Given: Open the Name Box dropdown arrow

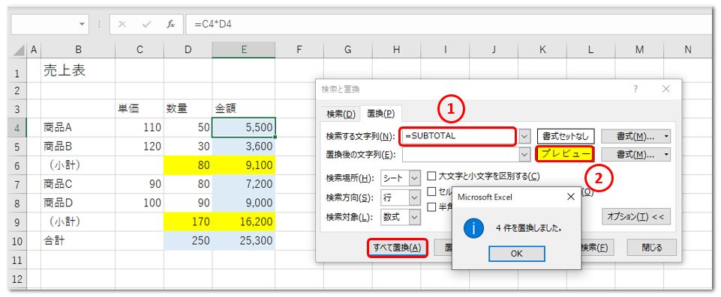Looking at the screenshot, I should (x=81, y=24).
